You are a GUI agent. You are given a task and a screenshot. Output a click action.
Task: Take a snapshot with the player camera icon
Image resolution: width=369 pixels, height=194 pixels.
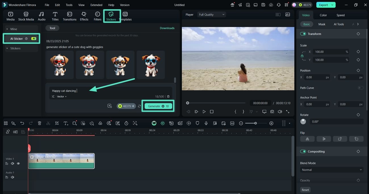(x=272, y=111)
